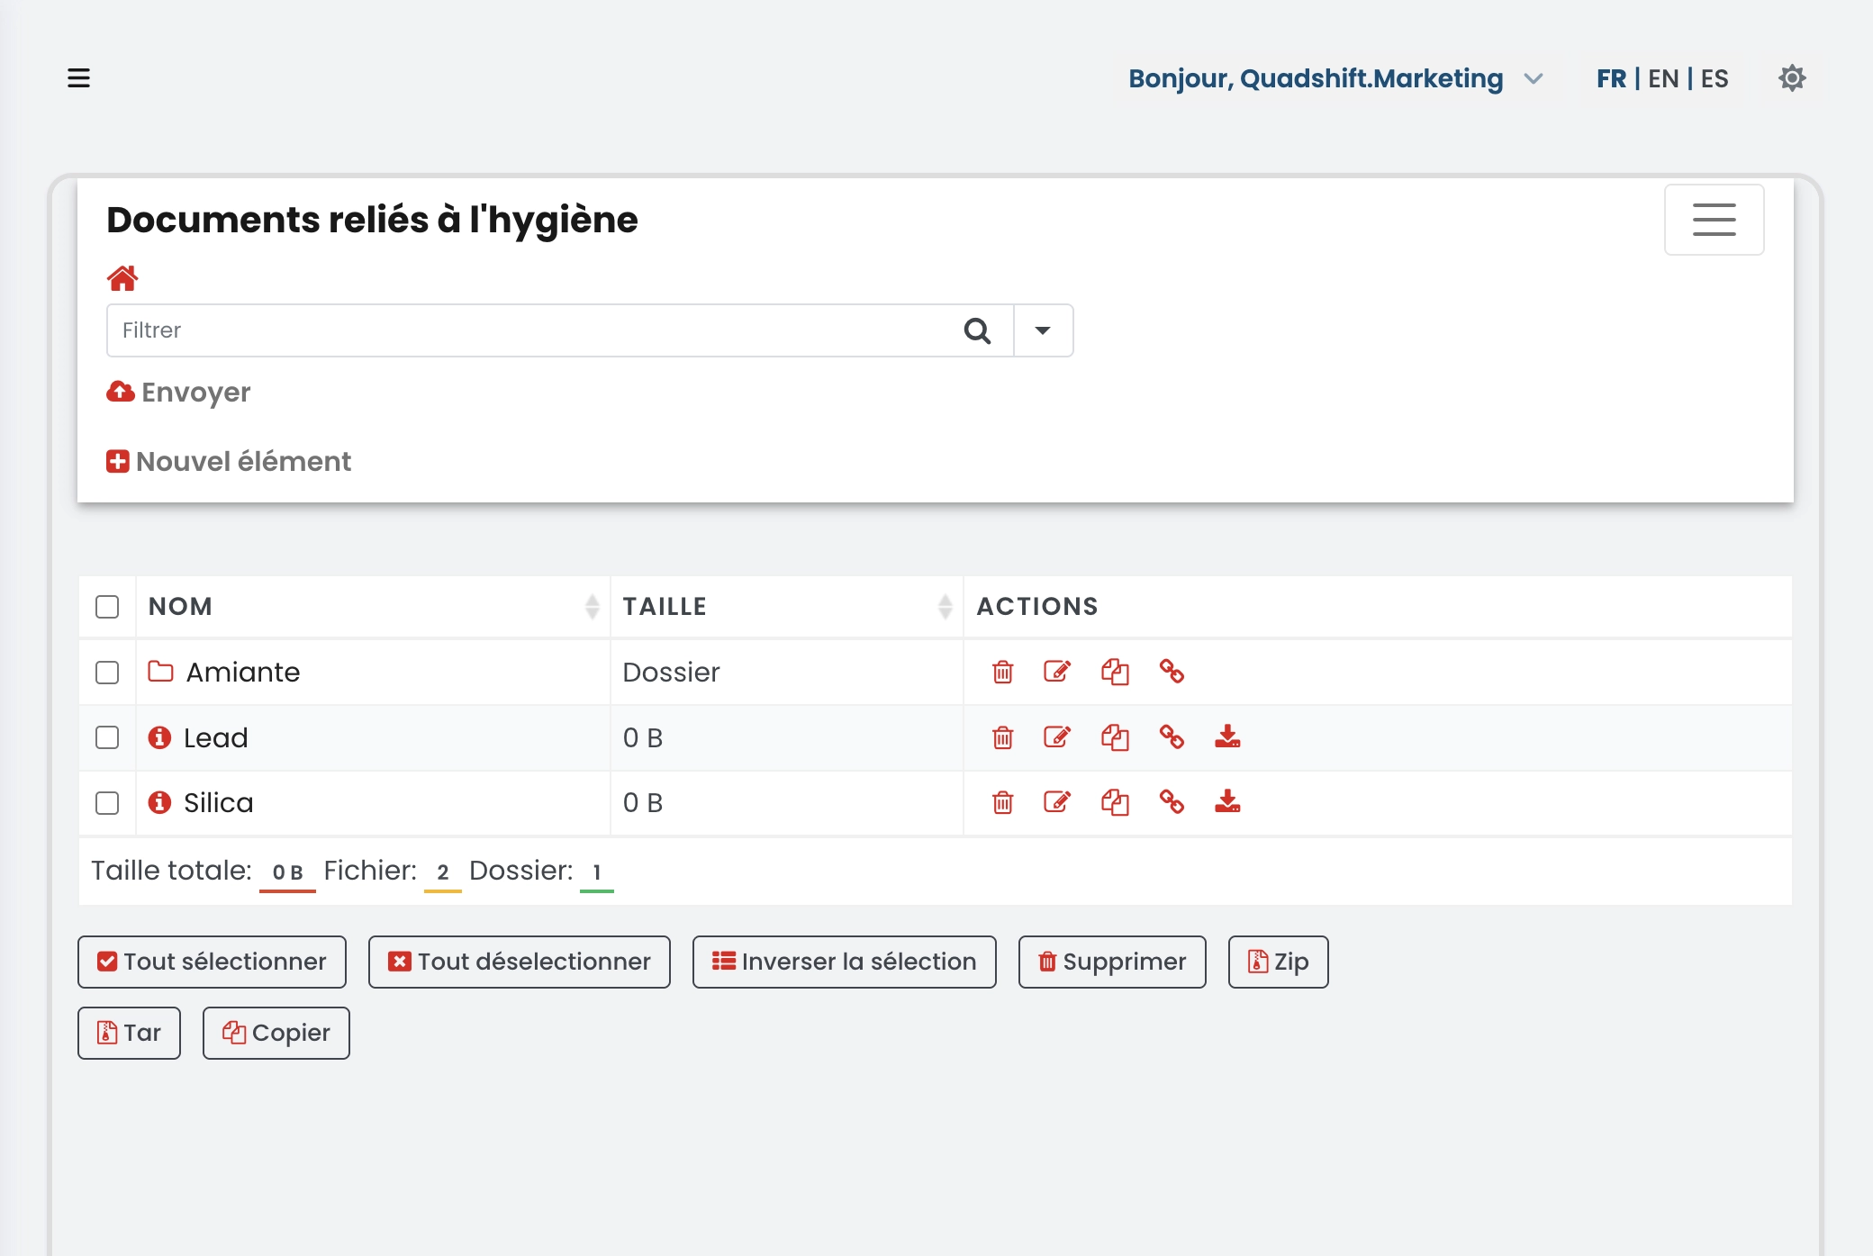
Task: Rename the Amiante folder with edit icon
Action: coord(1057,672)
